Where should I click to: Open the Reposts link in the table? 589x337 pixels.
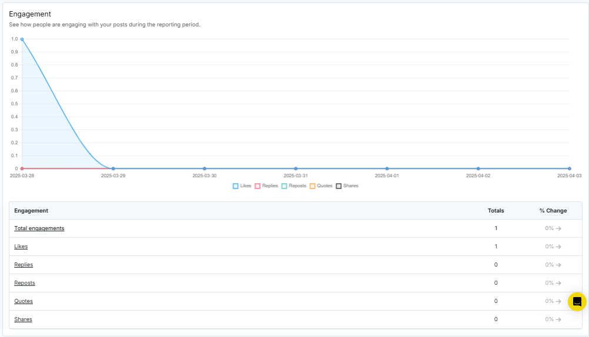click(x=25, y=283)
